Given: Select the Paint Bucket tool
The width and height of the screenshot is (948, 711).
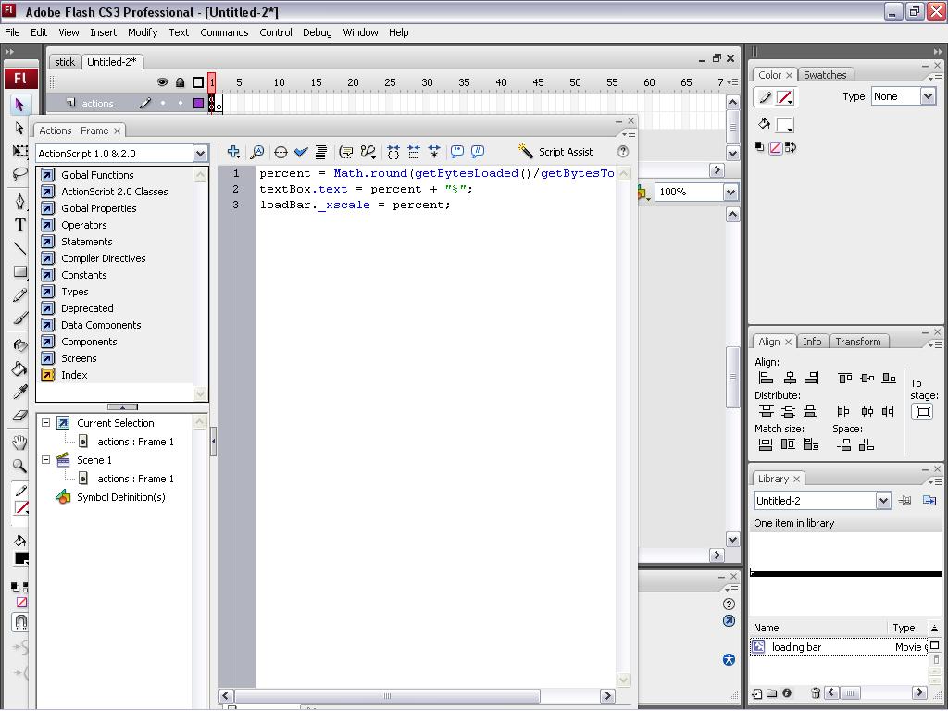Looking at the screenshot, I should (19, 368).
